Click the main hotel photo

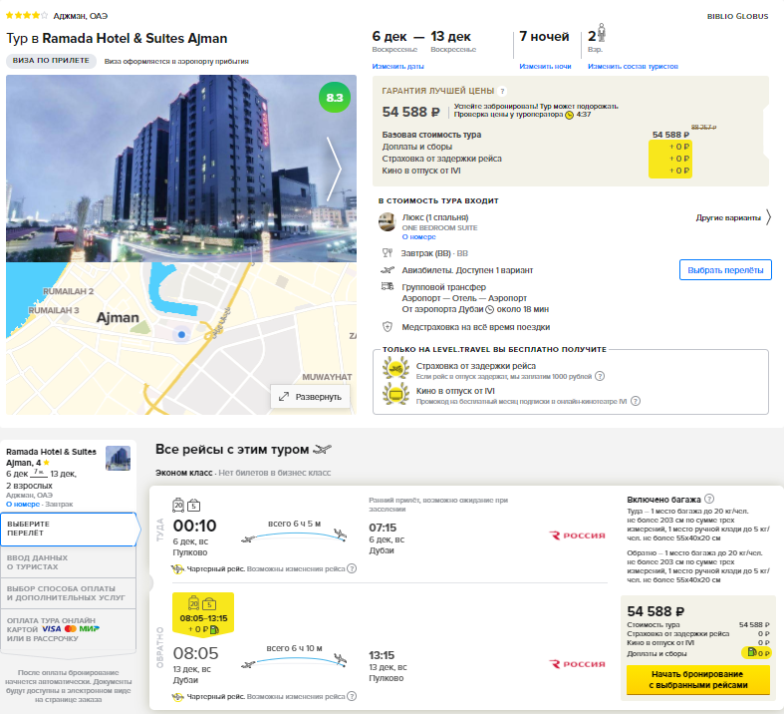(x=181, y=169)
